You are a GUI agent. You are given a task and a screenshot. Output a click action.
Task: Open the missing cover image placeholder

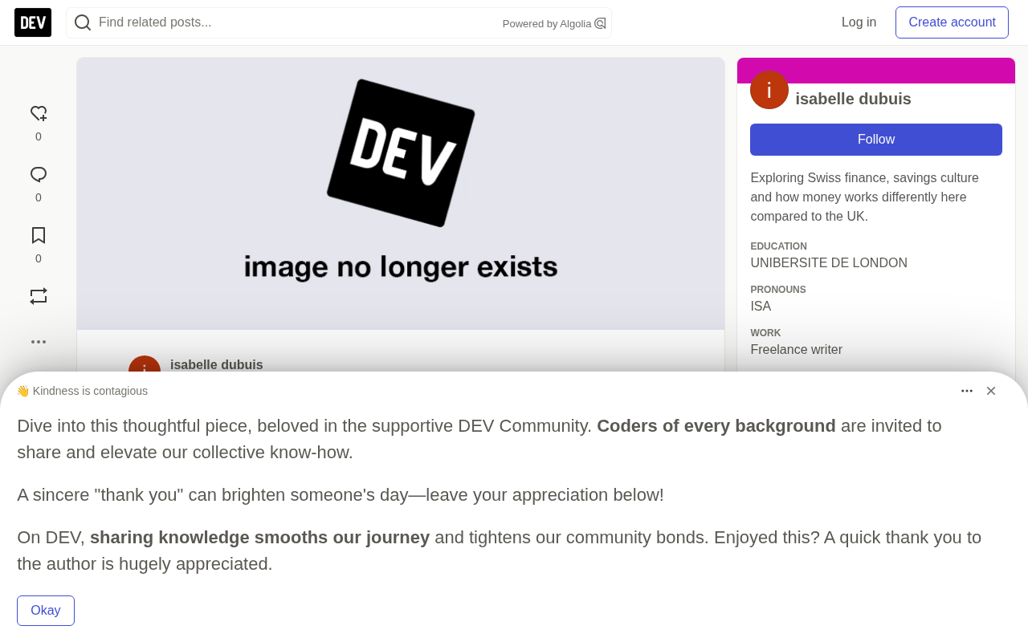click(401, 193)
